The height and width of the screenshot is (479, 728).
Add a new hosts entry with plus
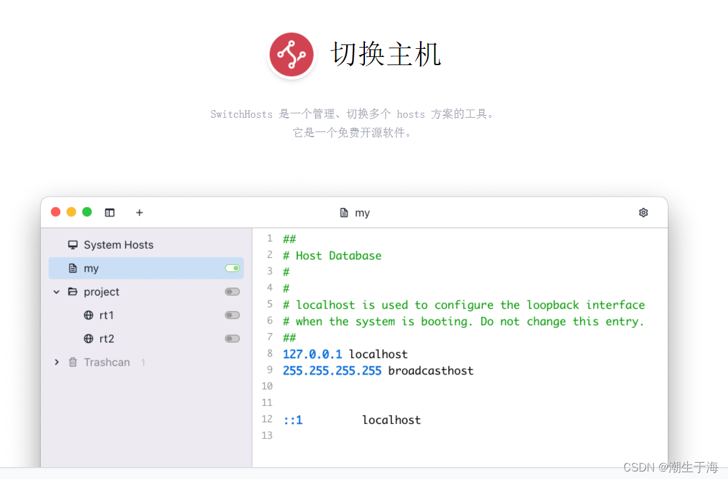tap(139, 213)
